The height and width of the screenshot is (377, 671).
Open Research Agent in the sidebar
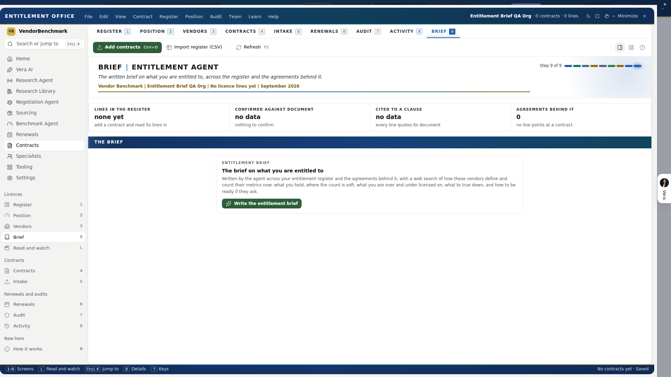point(44,80)
